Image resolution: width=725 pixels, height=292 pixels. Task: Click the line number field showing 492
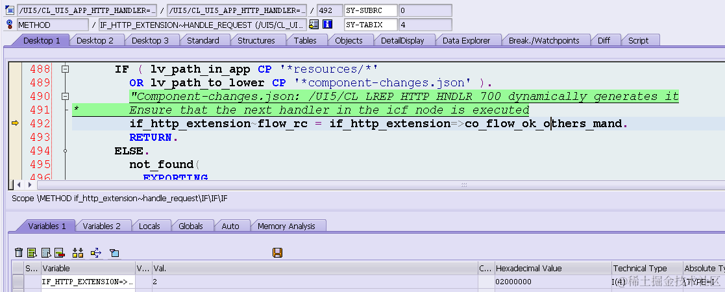[330, 10]
